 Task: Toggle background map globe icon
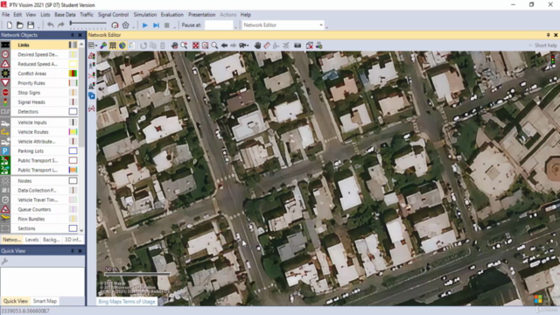pos(122,45)
